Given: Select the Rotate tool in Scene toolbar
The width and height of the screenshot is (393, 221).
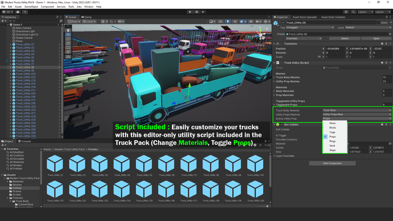Looking at the screenshot, I should 68,39.
